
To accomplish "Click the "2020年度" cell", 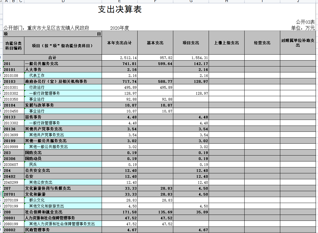I will pos(120,28).
